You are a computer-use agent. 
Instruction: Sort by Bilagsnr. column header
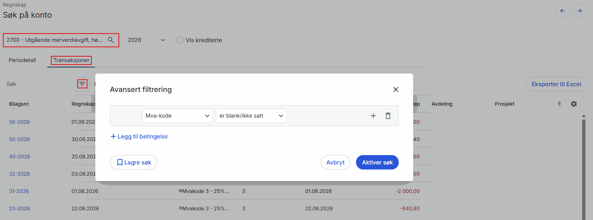click(x=20, y=104)
